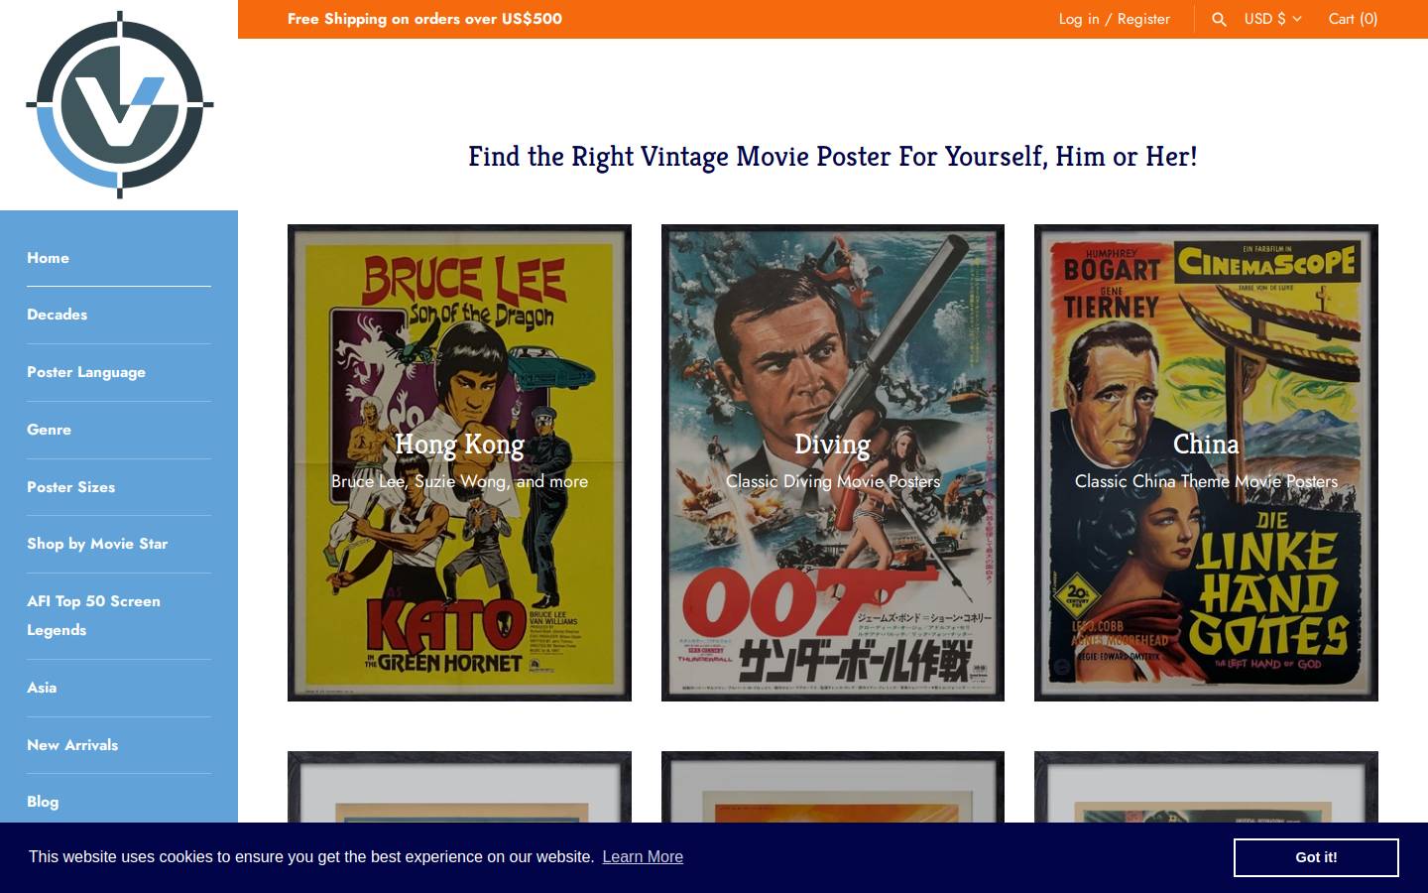Image resolution: width=1428 pixels, height=893 pixels.
Task: Click the Register link
Action: 1143,19
